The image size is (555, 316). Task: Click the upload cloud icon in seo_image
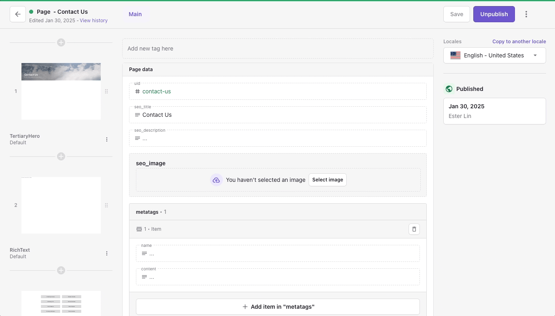pyautogui.click(x=216, y=180)
